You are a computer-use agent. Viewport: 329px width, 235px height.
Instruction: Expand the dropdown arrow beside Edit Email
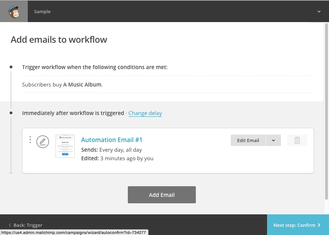(273, 140)
